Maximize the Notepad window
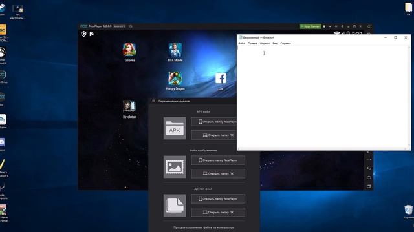Viewport: 414px width, 232px height. [395, 37]
